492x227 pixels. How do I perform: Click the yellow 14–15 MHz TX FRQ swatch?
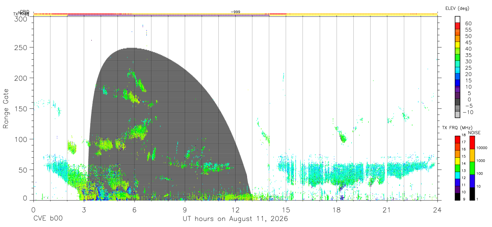point(458,161)
